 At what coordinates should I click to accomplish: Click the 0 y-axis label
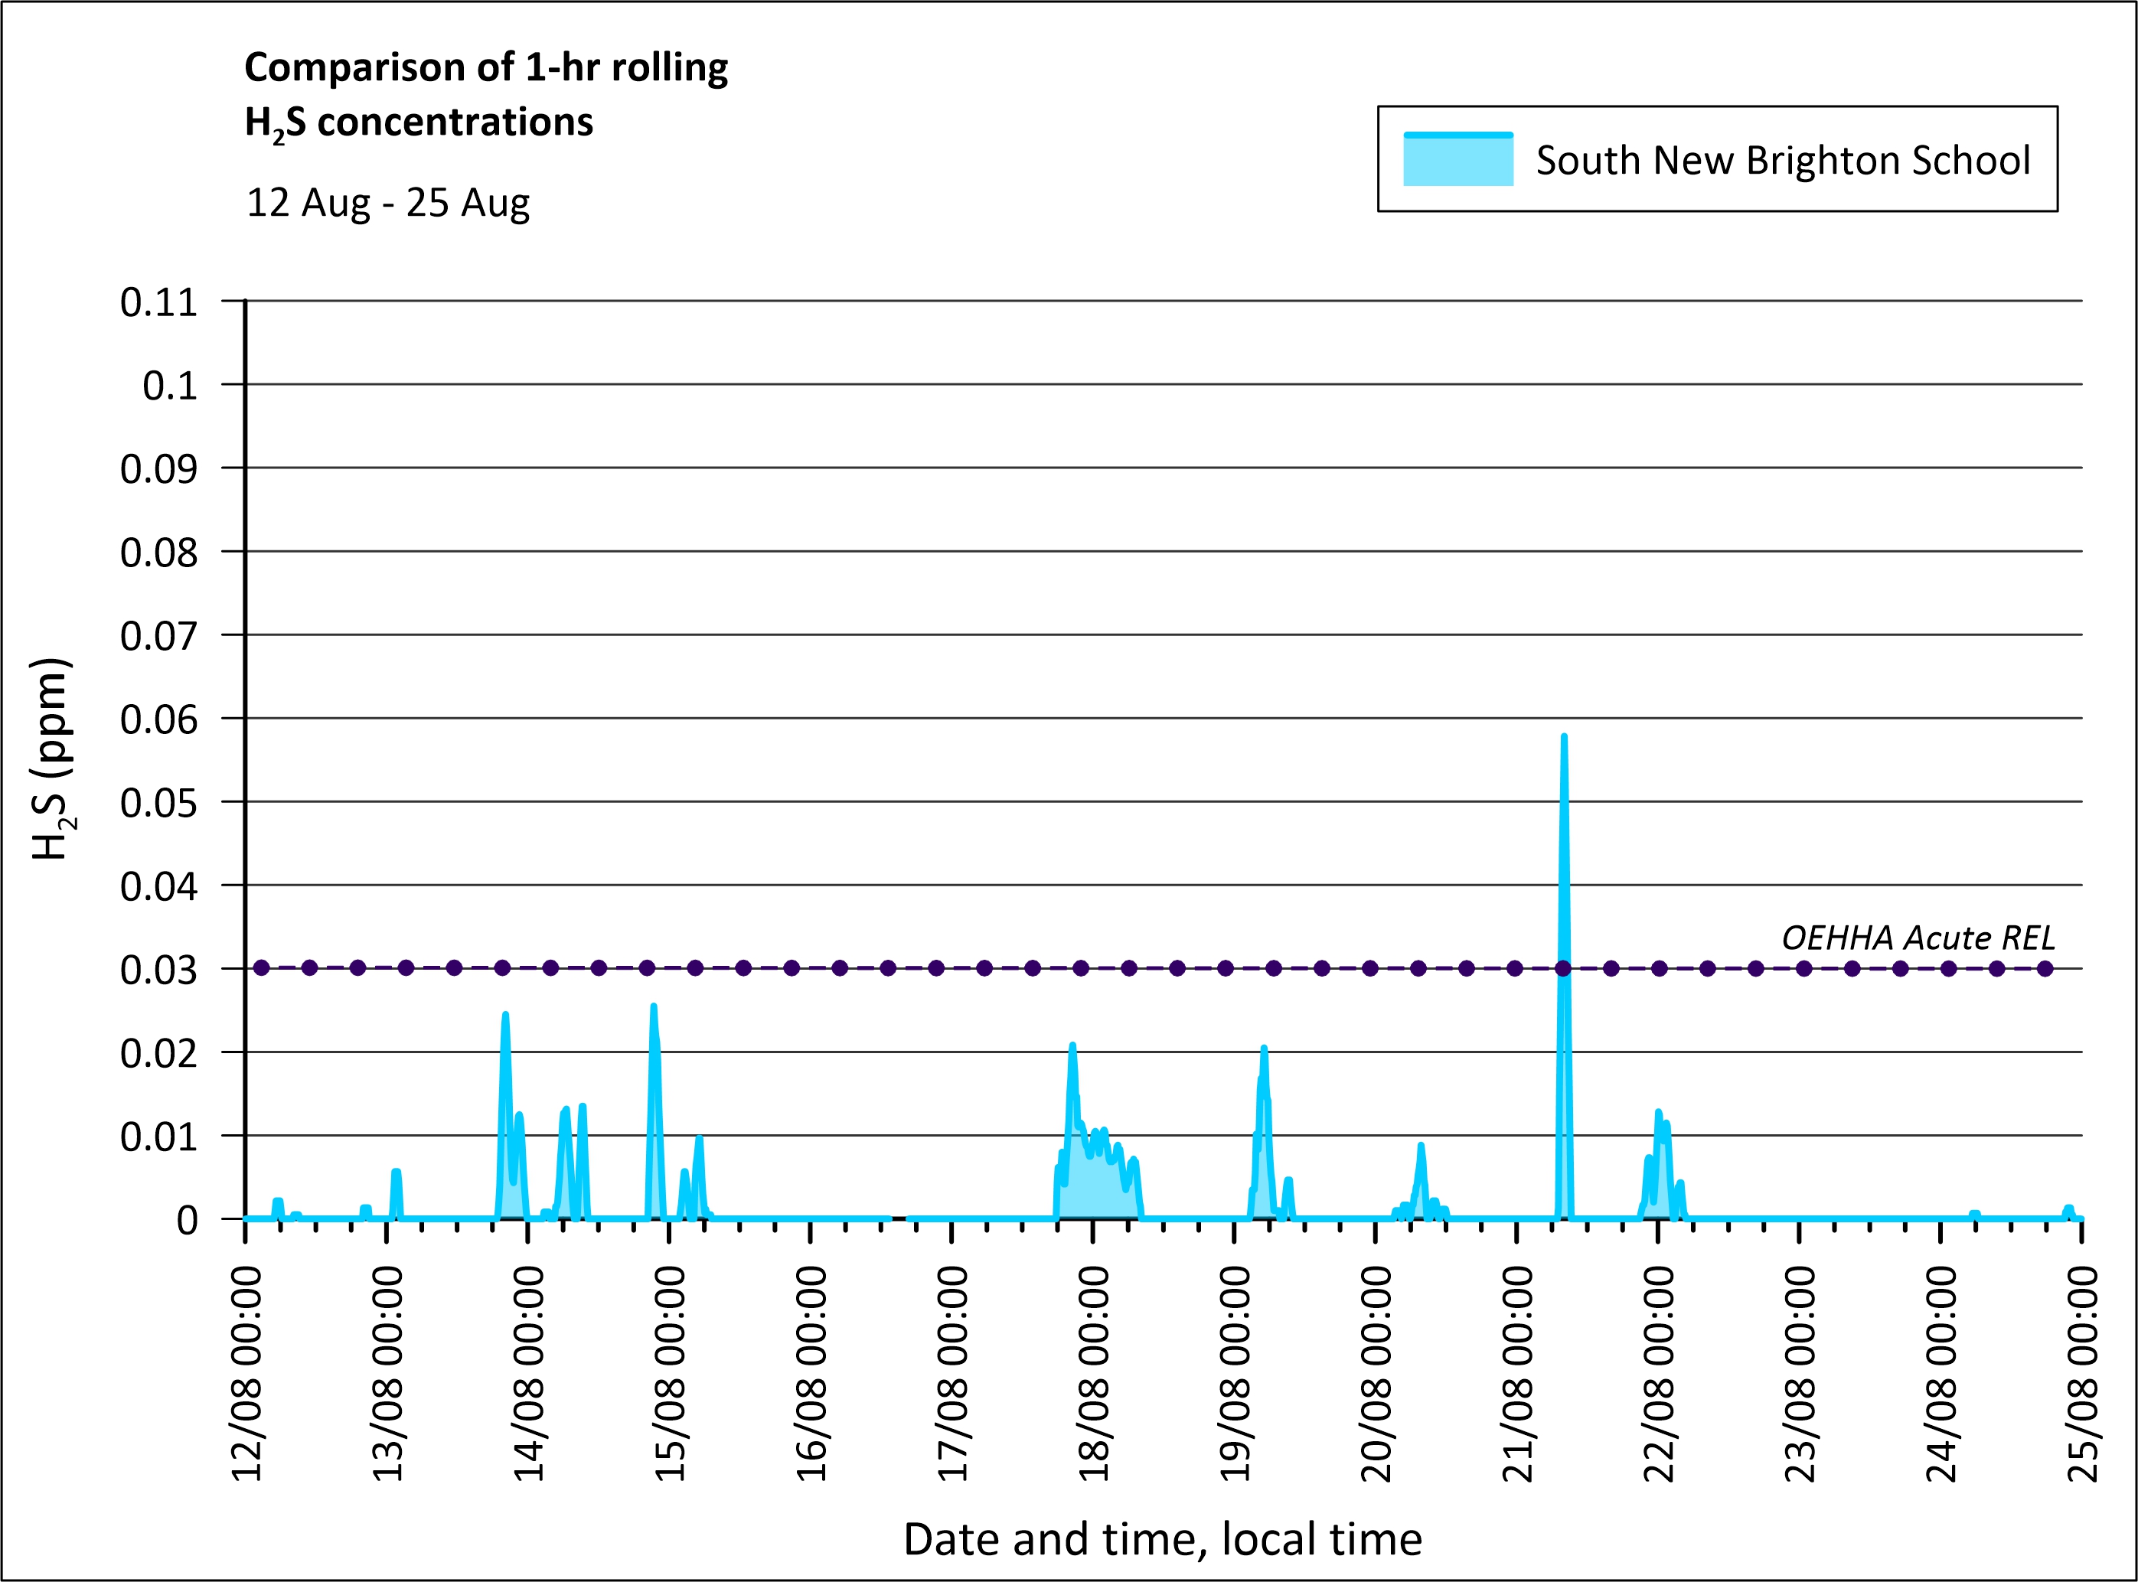[x=187, y=1220]
